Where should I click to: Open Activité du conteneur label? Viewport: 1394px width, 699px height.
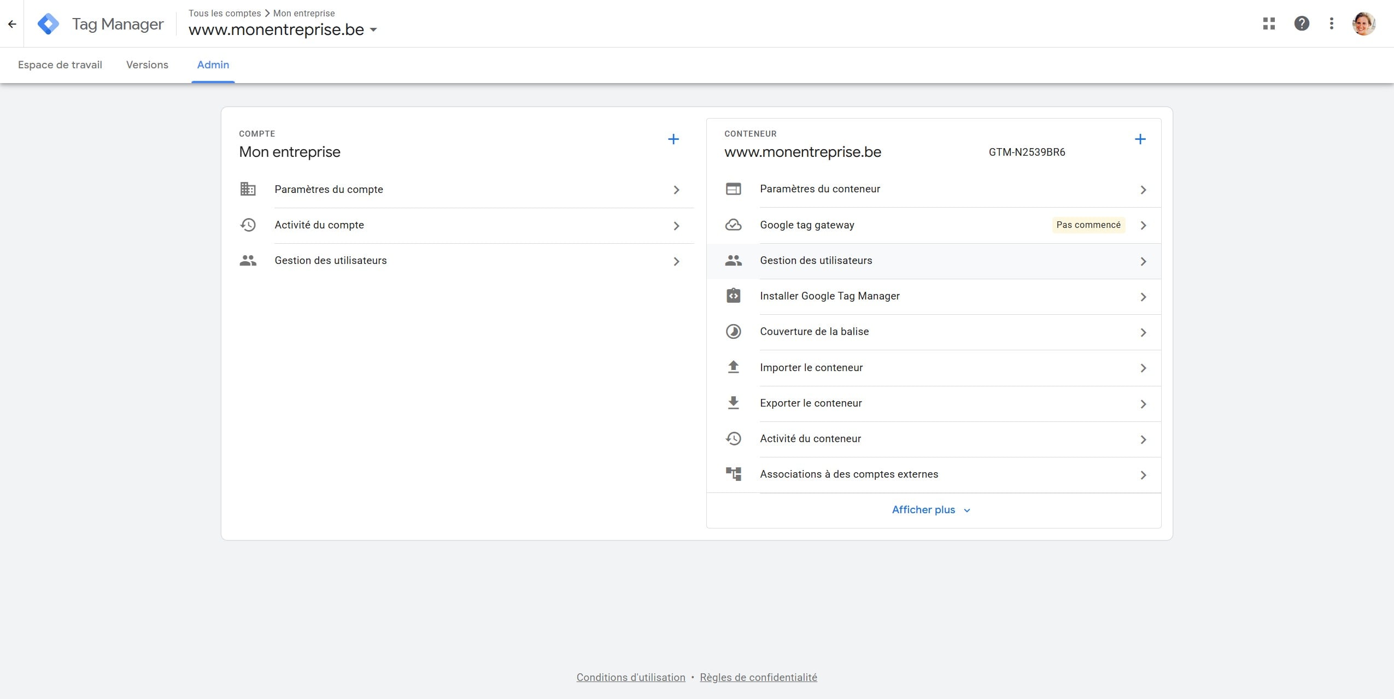pos(810,438)
